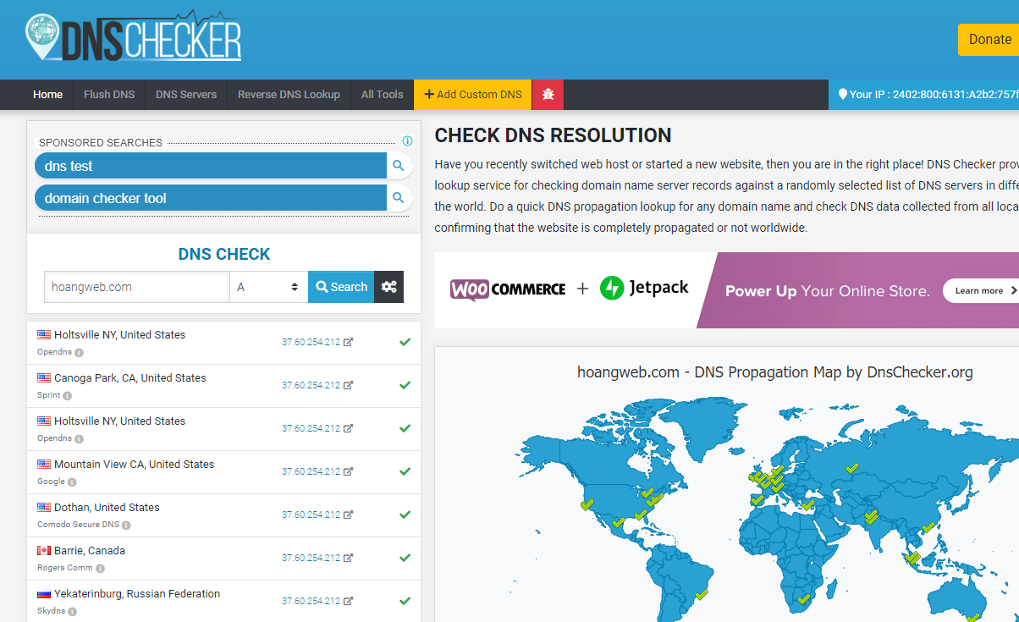The width and height of the screenshot is (1019, 622).
Task: Open the record type A dropdown
Action: click(x=269, y=287)
